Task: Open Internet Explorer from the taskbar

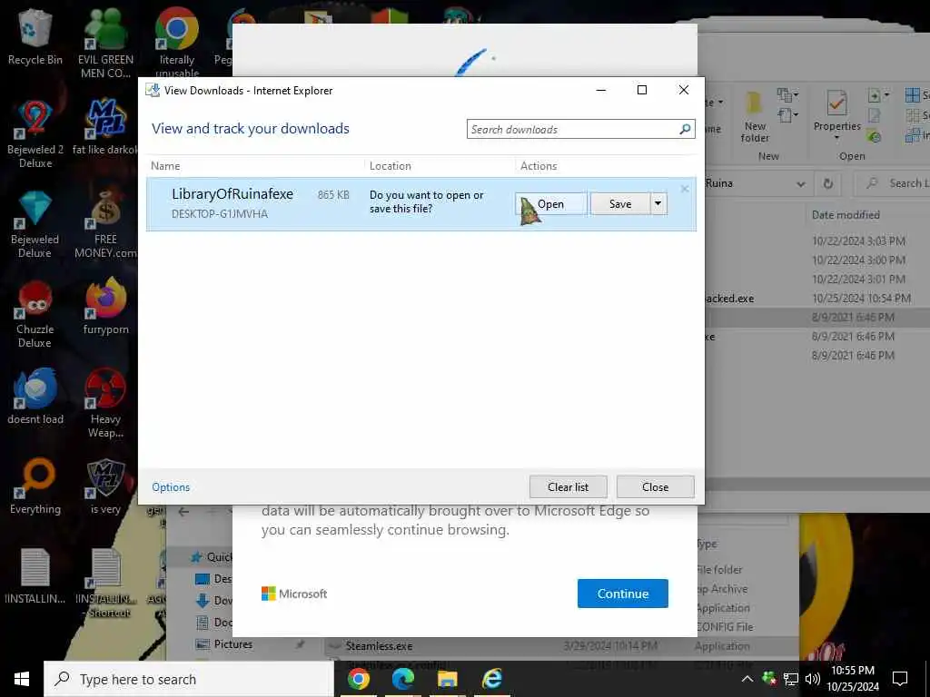Action: pyautogui.click(x=491, y=679)
